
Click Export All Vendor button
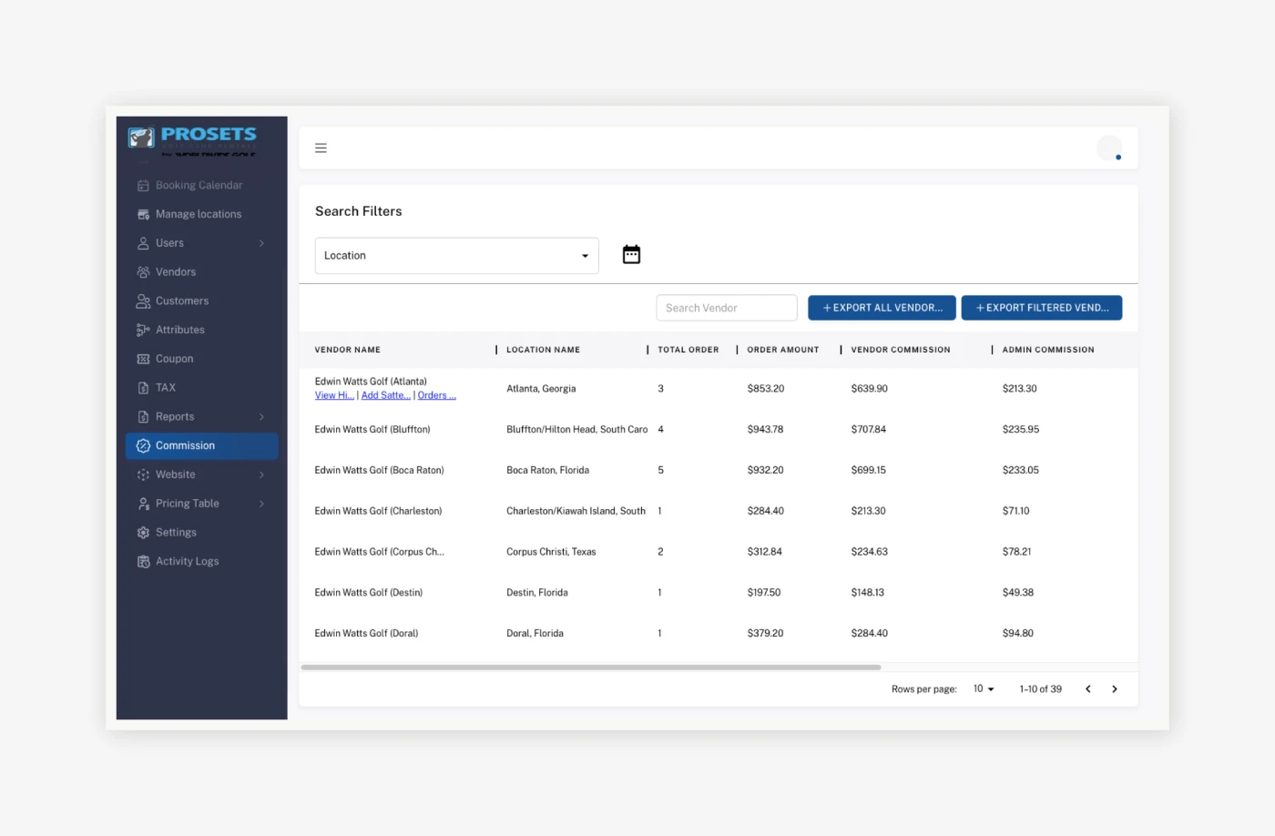click(882, 308)
